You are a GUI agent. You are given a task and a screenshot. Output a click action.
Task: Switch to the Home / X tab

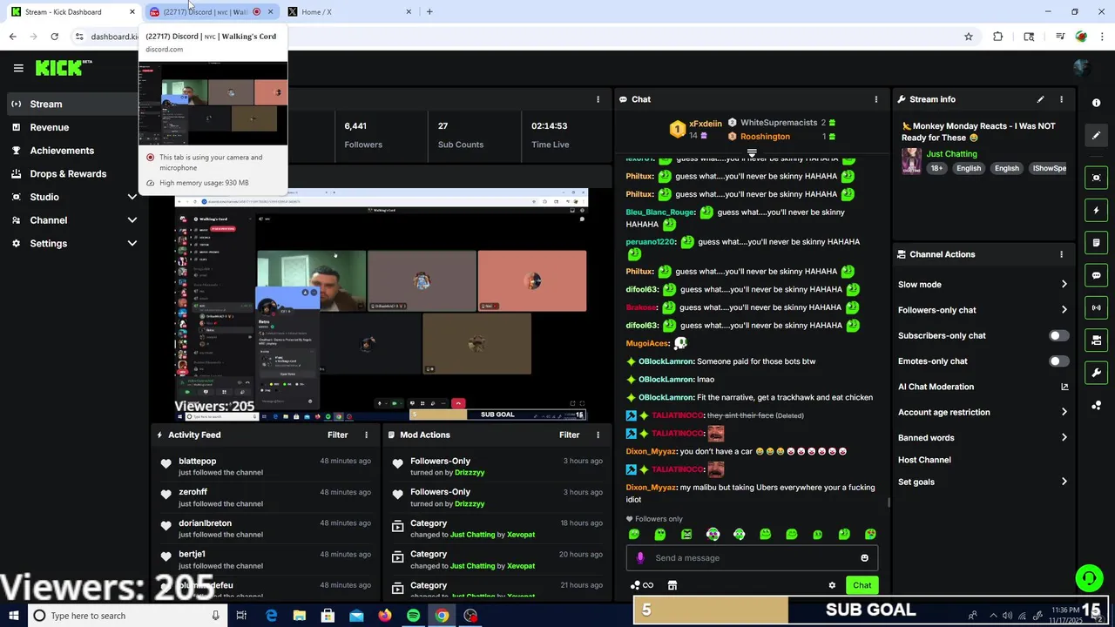click(349, 12)
